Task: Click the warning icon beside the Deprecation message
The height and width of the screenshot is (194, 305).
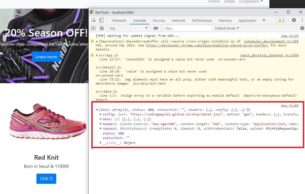Action: tap(92, 41)
